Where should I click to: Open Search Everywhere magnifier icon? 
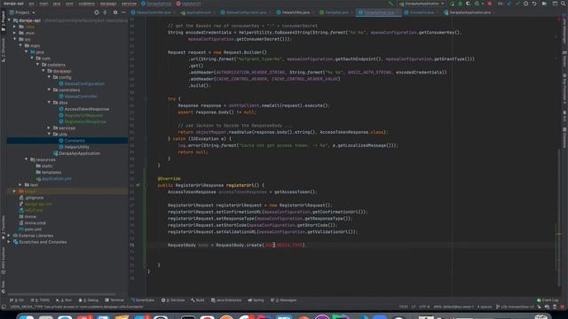click(x=563, y=4)
